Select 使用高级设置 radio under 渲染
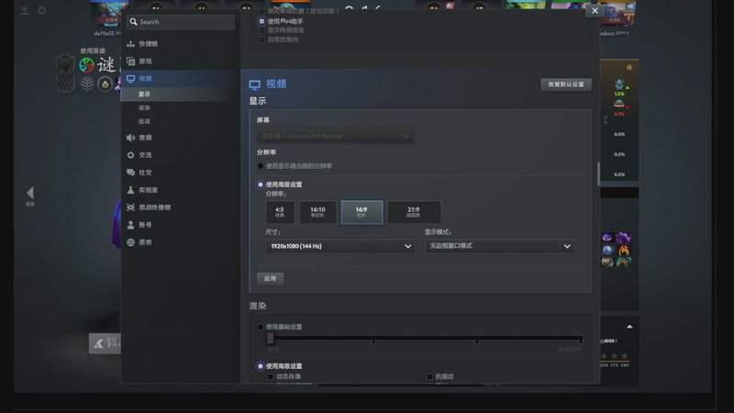734x413 pixels. (261, 366)
